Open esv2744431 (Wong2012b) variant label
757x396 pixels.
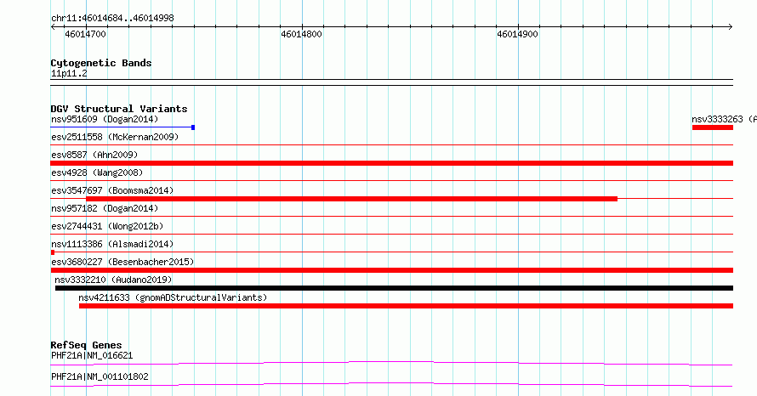tap(107, 226)
